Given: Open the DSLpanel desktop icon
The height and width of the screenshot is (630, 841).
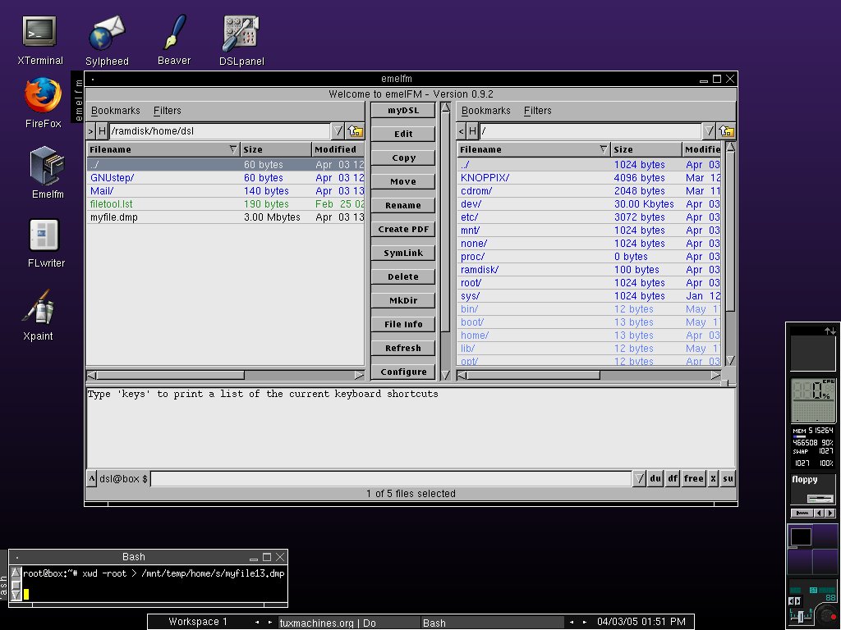Looking at the screenshot, I should pyautogui.click(x=241, y=41).
